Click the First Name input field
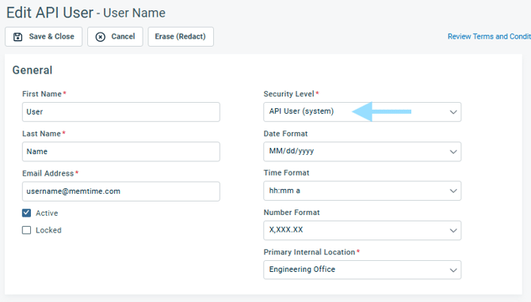This screenshot has height=302, width=531. click(x=121, y=111)
